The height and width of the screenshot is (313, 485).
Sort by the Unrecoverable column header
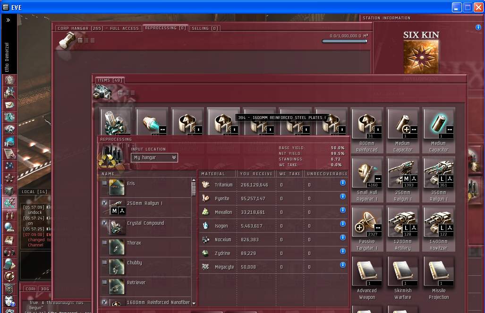coord(327,174)
